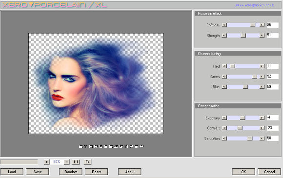The image size is (283, 178).
Task: Decrease Blue channel with left arrow
Action: tap(224, 87)
